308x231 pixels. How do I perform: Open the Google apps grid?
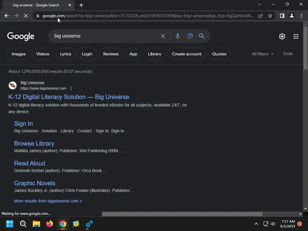pyautogui.click(x=296, y=36)
